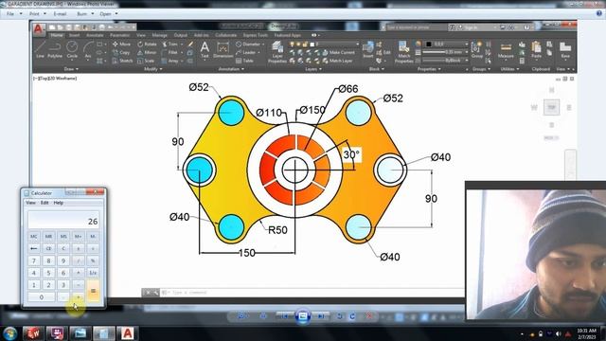Screen dimensions: 606x341
Task: Open AutoCAD from the taskbar
Action: (128, 332)
